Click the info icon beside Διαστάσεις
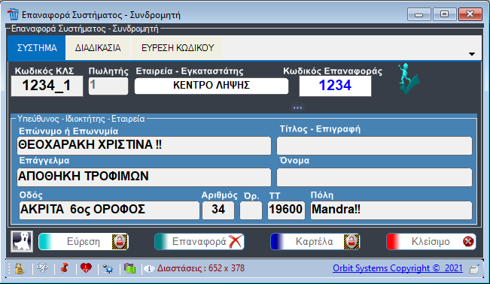 tap(149, 268)
